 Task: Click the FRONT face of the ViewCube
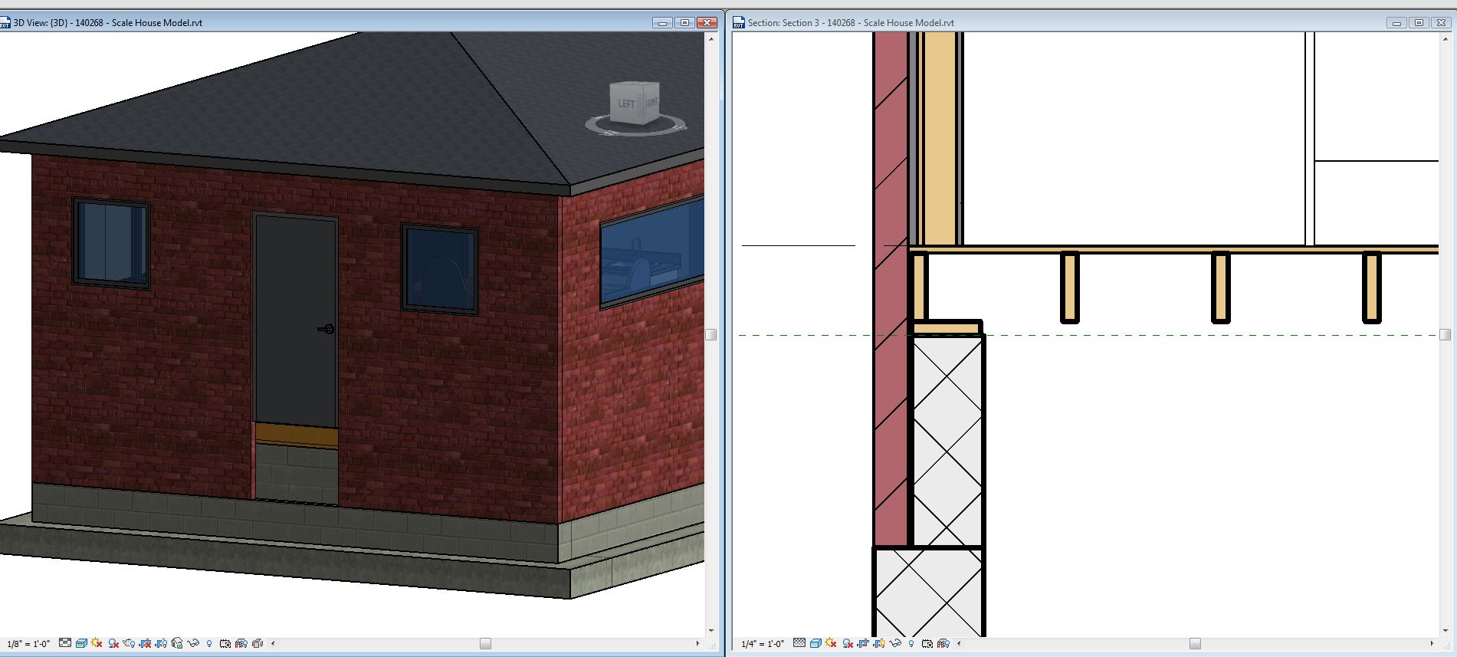(651, 101)
